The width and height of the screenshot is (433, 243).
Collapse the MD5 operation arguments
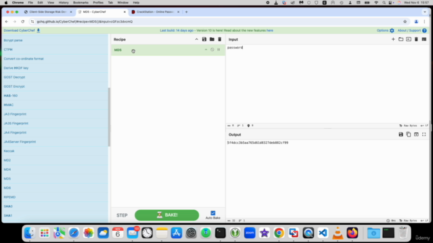click(206, 49)
